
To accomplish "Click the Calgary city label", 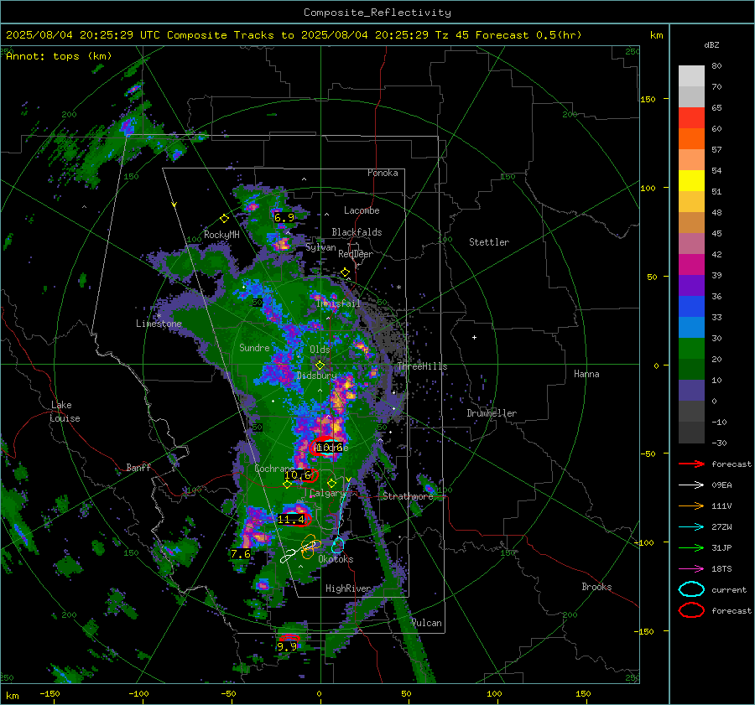I will (x=327, y=493).
